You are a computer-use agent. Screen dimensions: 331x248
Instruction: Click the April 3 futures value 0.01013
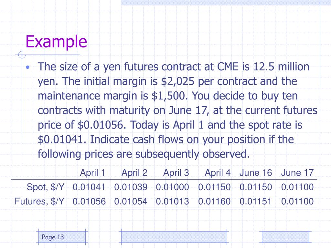pyautogui.click(x=172, y=201)
